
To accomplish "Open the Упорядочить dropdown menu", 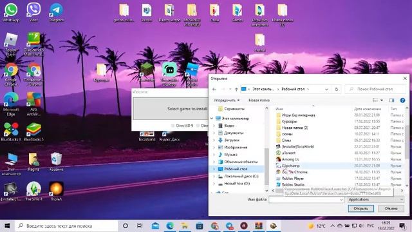I will [x=227, y=101].
